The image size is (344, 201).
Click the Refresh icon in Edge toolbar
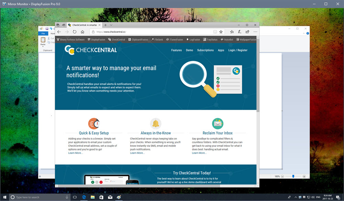click(x=75, y=31)
